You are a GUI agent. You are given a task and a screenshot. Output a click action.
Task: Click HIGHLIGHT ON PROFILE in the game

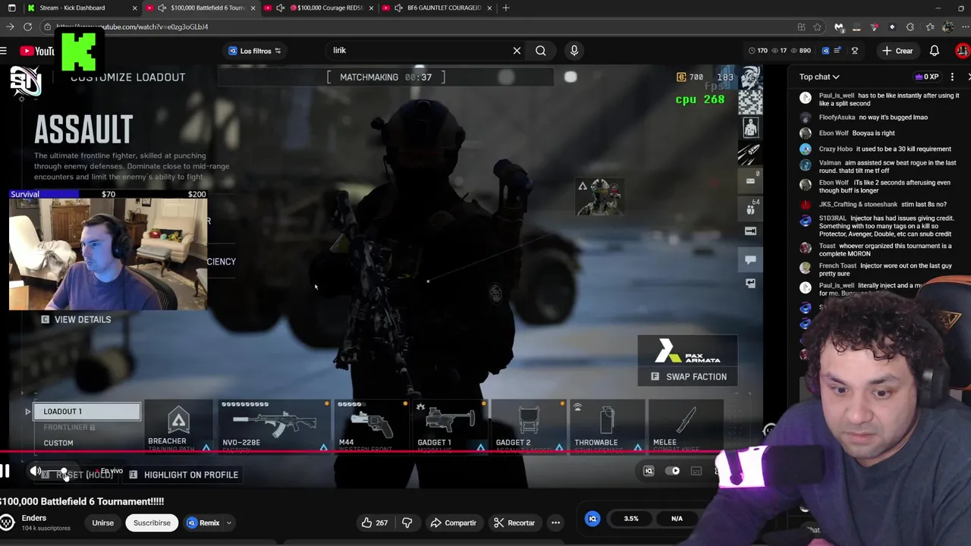click(x=184, y=475)
